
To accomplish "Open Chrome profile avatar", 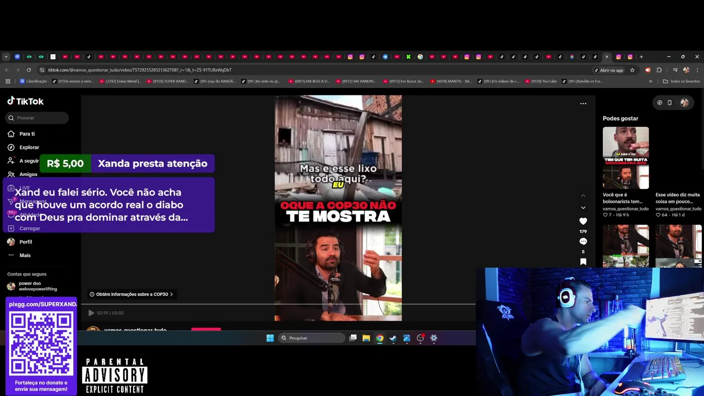I will click(686, 70).
